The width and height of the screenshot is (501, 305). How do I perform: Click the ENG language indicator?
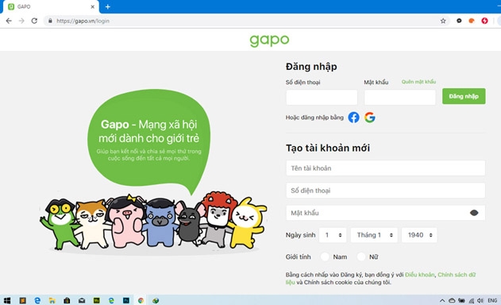pyautogui.click(x=492, y=300)
